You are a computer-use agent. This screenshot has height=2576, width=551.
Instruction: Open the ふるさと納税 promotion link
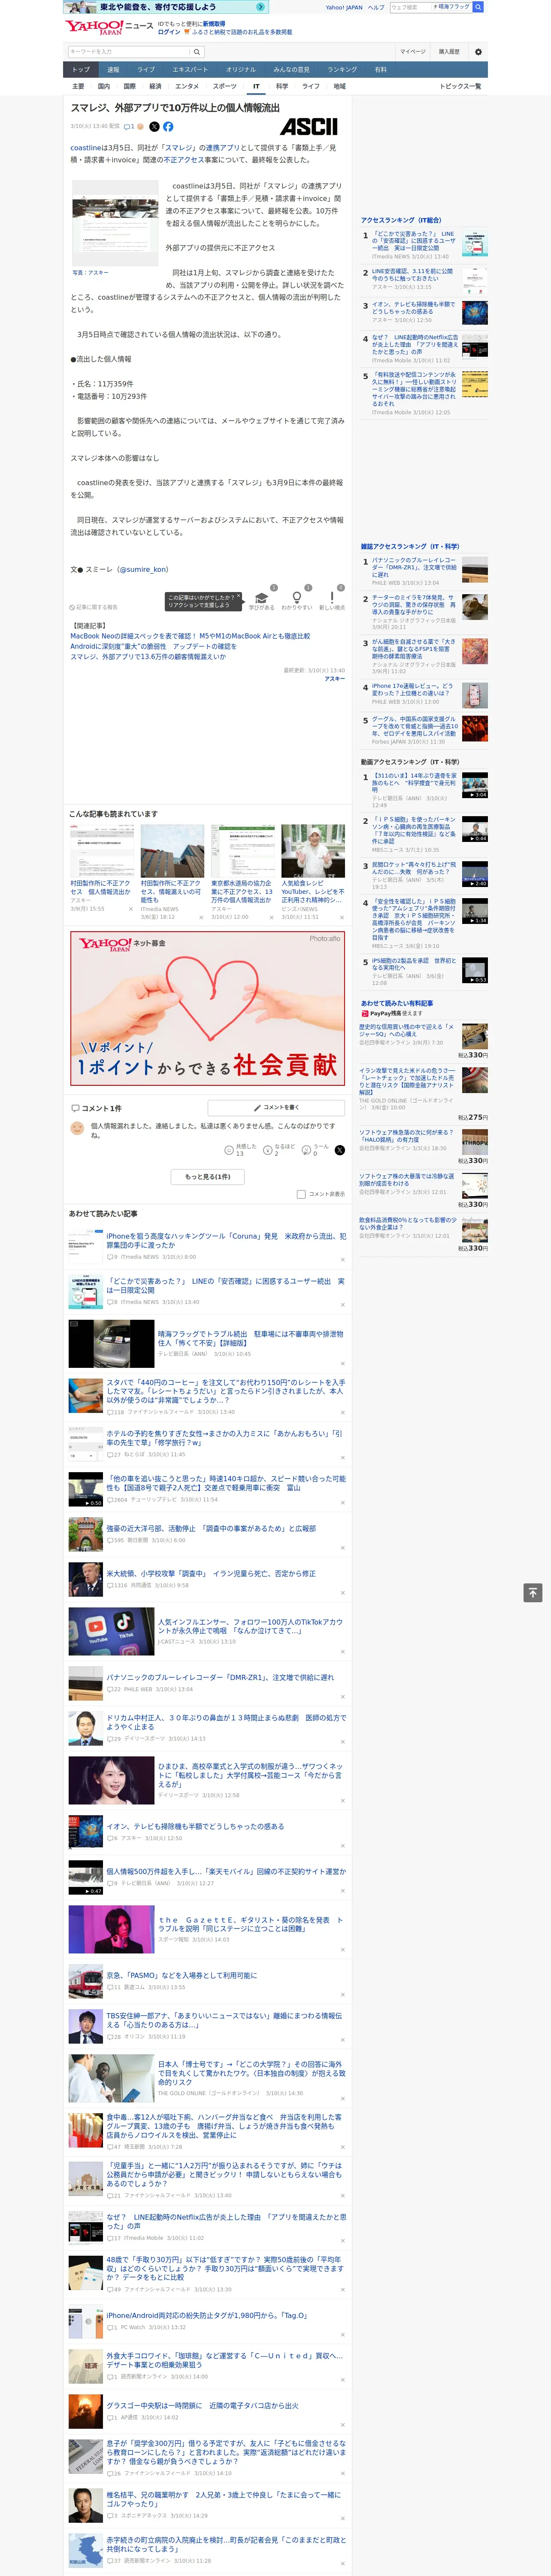(x=243, y=32)
